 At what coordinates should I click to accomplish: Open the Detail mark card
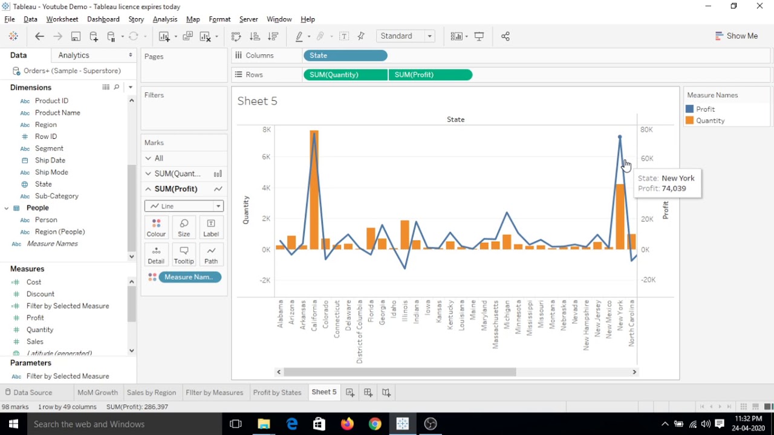(x=156, y=255)
